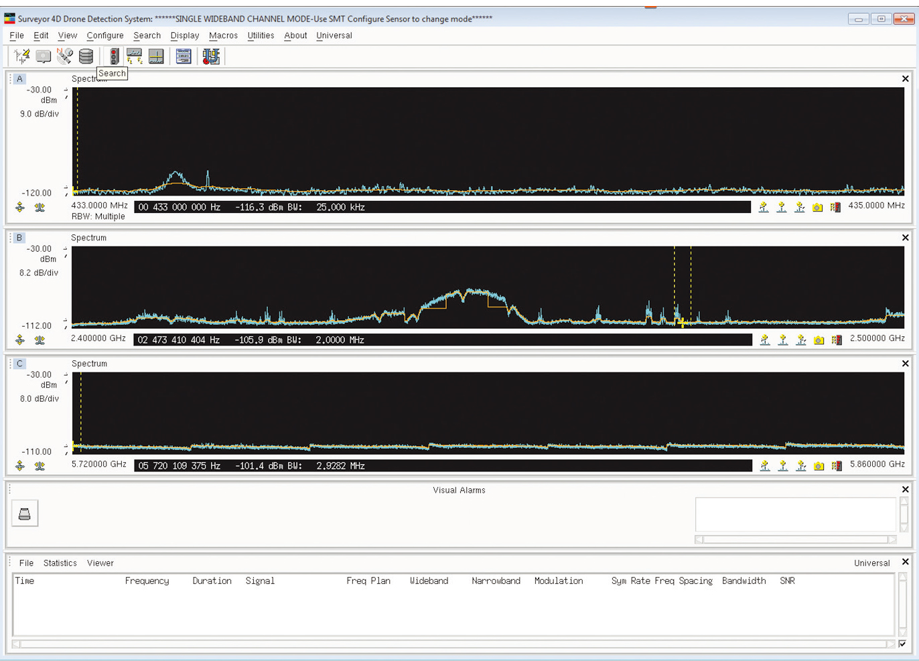Close the Universal log panel
This screenshot has height=661, width=919.
(906, 562)
